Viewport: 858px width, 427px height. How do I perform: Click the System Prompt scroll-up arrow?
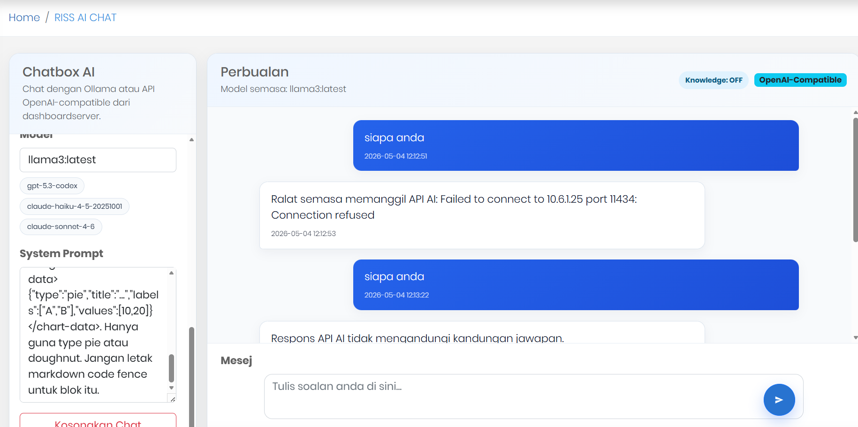click(171, 273)
